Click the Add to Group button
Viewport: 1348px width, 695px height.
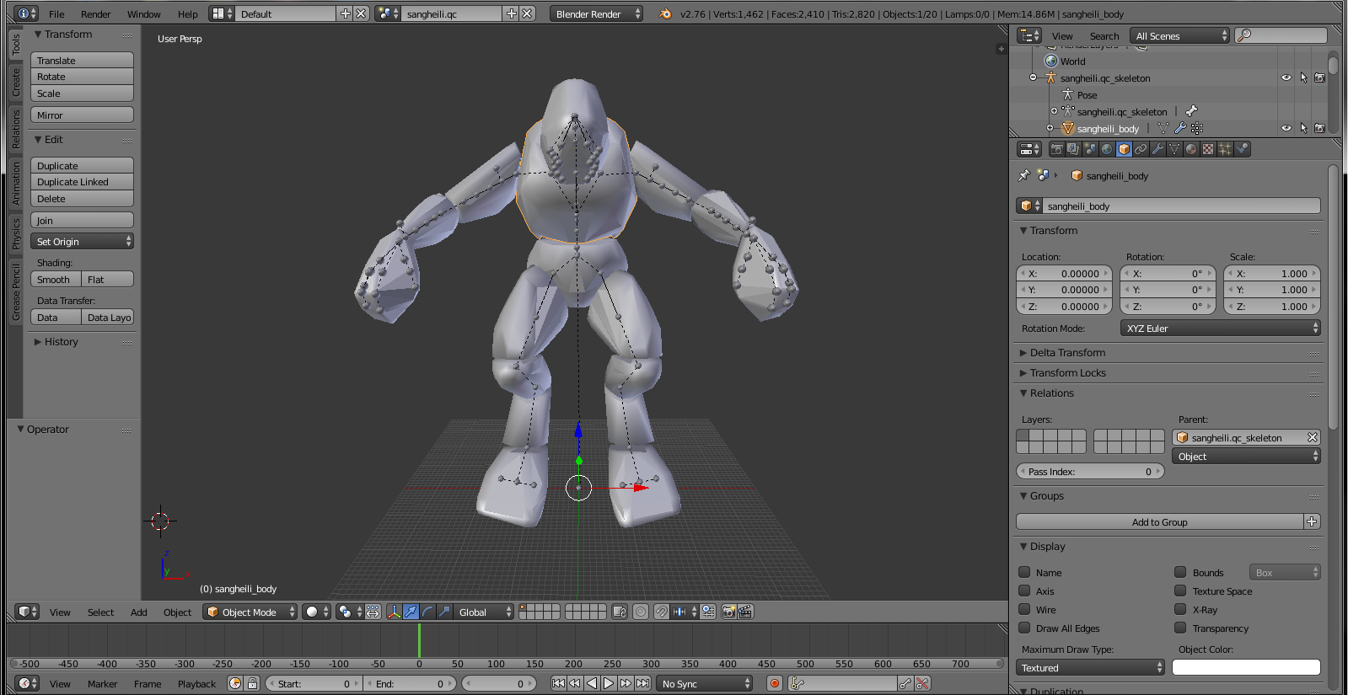tap(1159, 521)
